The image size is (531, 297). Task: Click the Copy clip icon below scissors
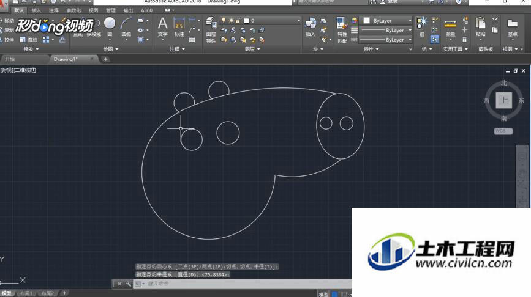pos(495,30)
